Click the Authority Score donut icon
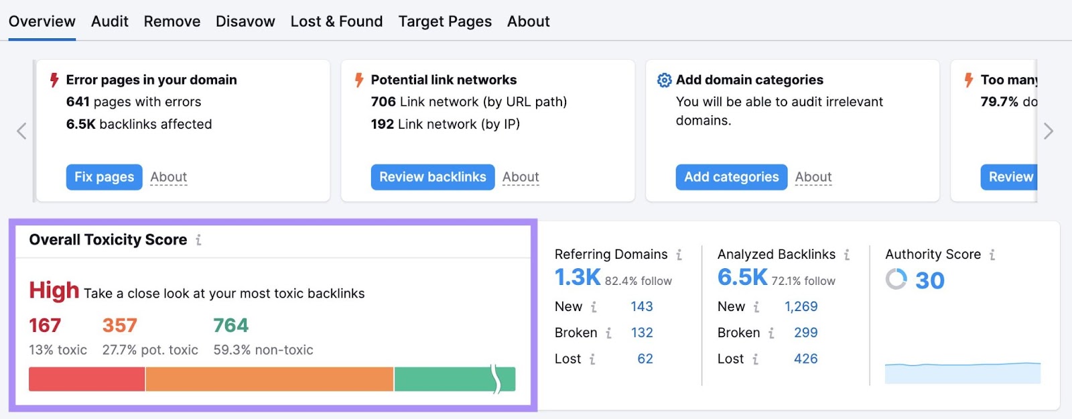Viewport: 1072px width, 419px height. (896, 280)
